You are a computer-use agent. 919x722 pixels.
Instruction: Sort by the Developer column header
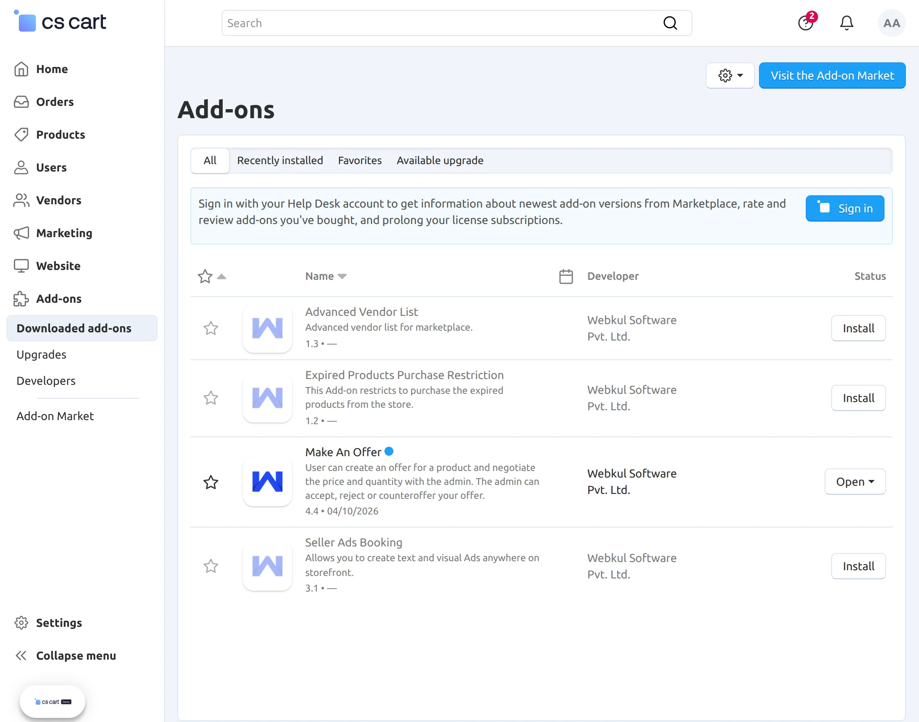(613, 276)
